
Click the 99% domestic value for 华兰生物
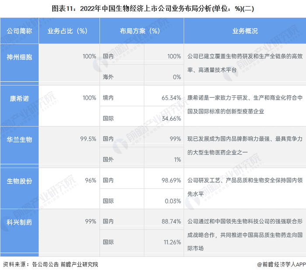(x=175, y=139)
